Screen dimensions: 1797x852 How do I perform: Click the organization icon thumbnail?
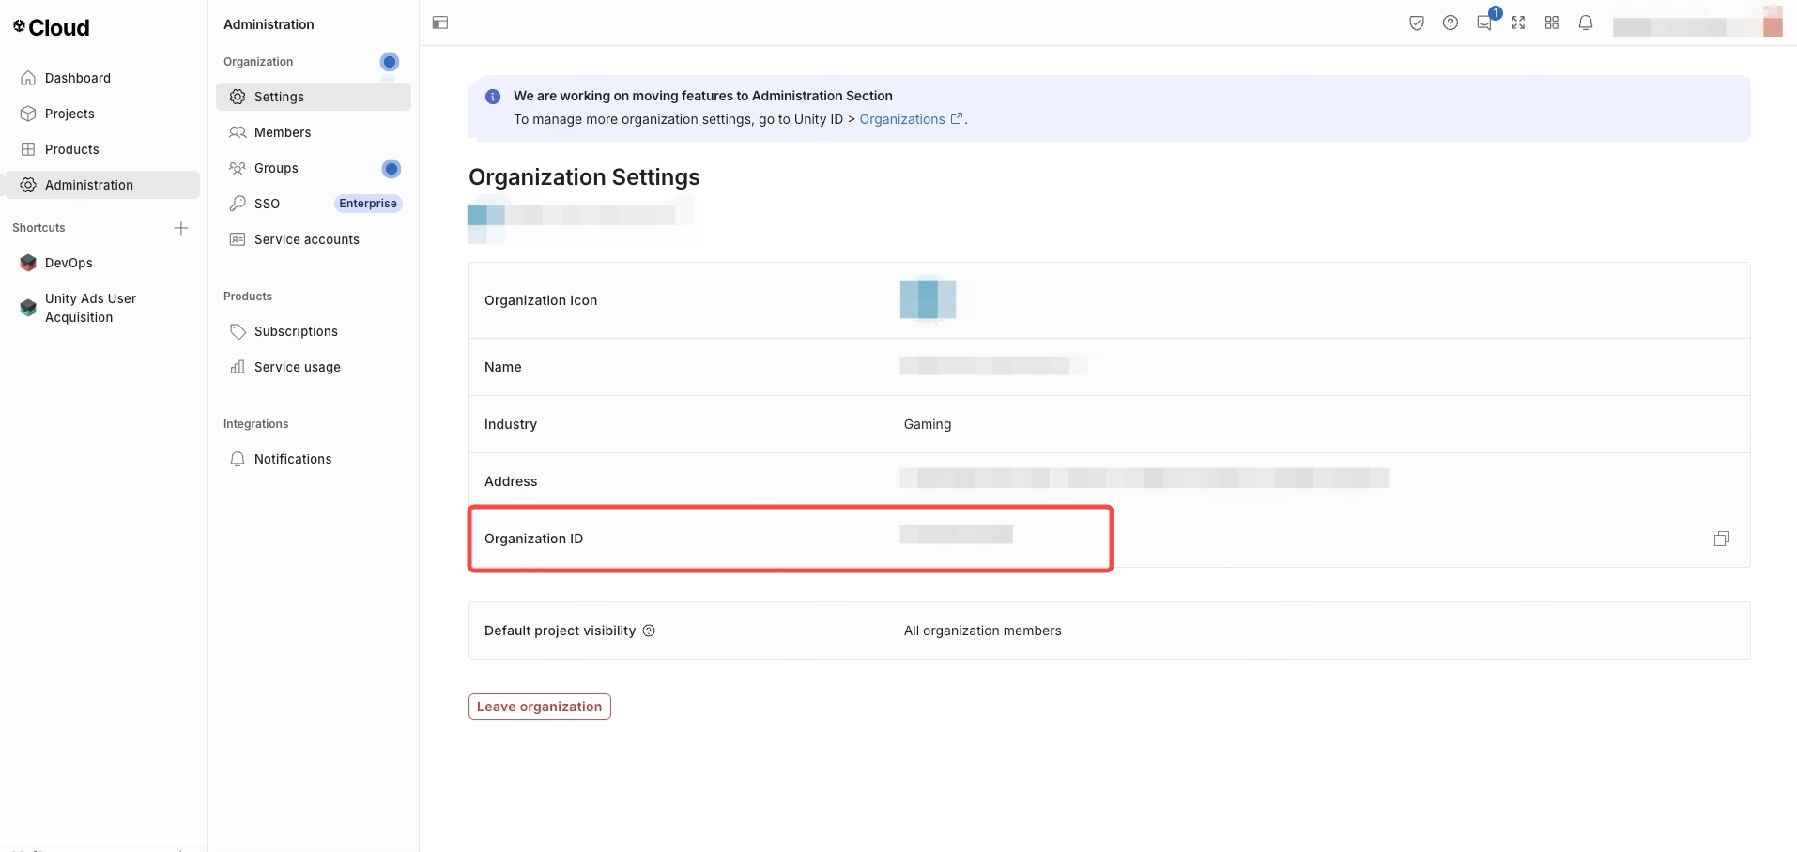coord(928,299)
